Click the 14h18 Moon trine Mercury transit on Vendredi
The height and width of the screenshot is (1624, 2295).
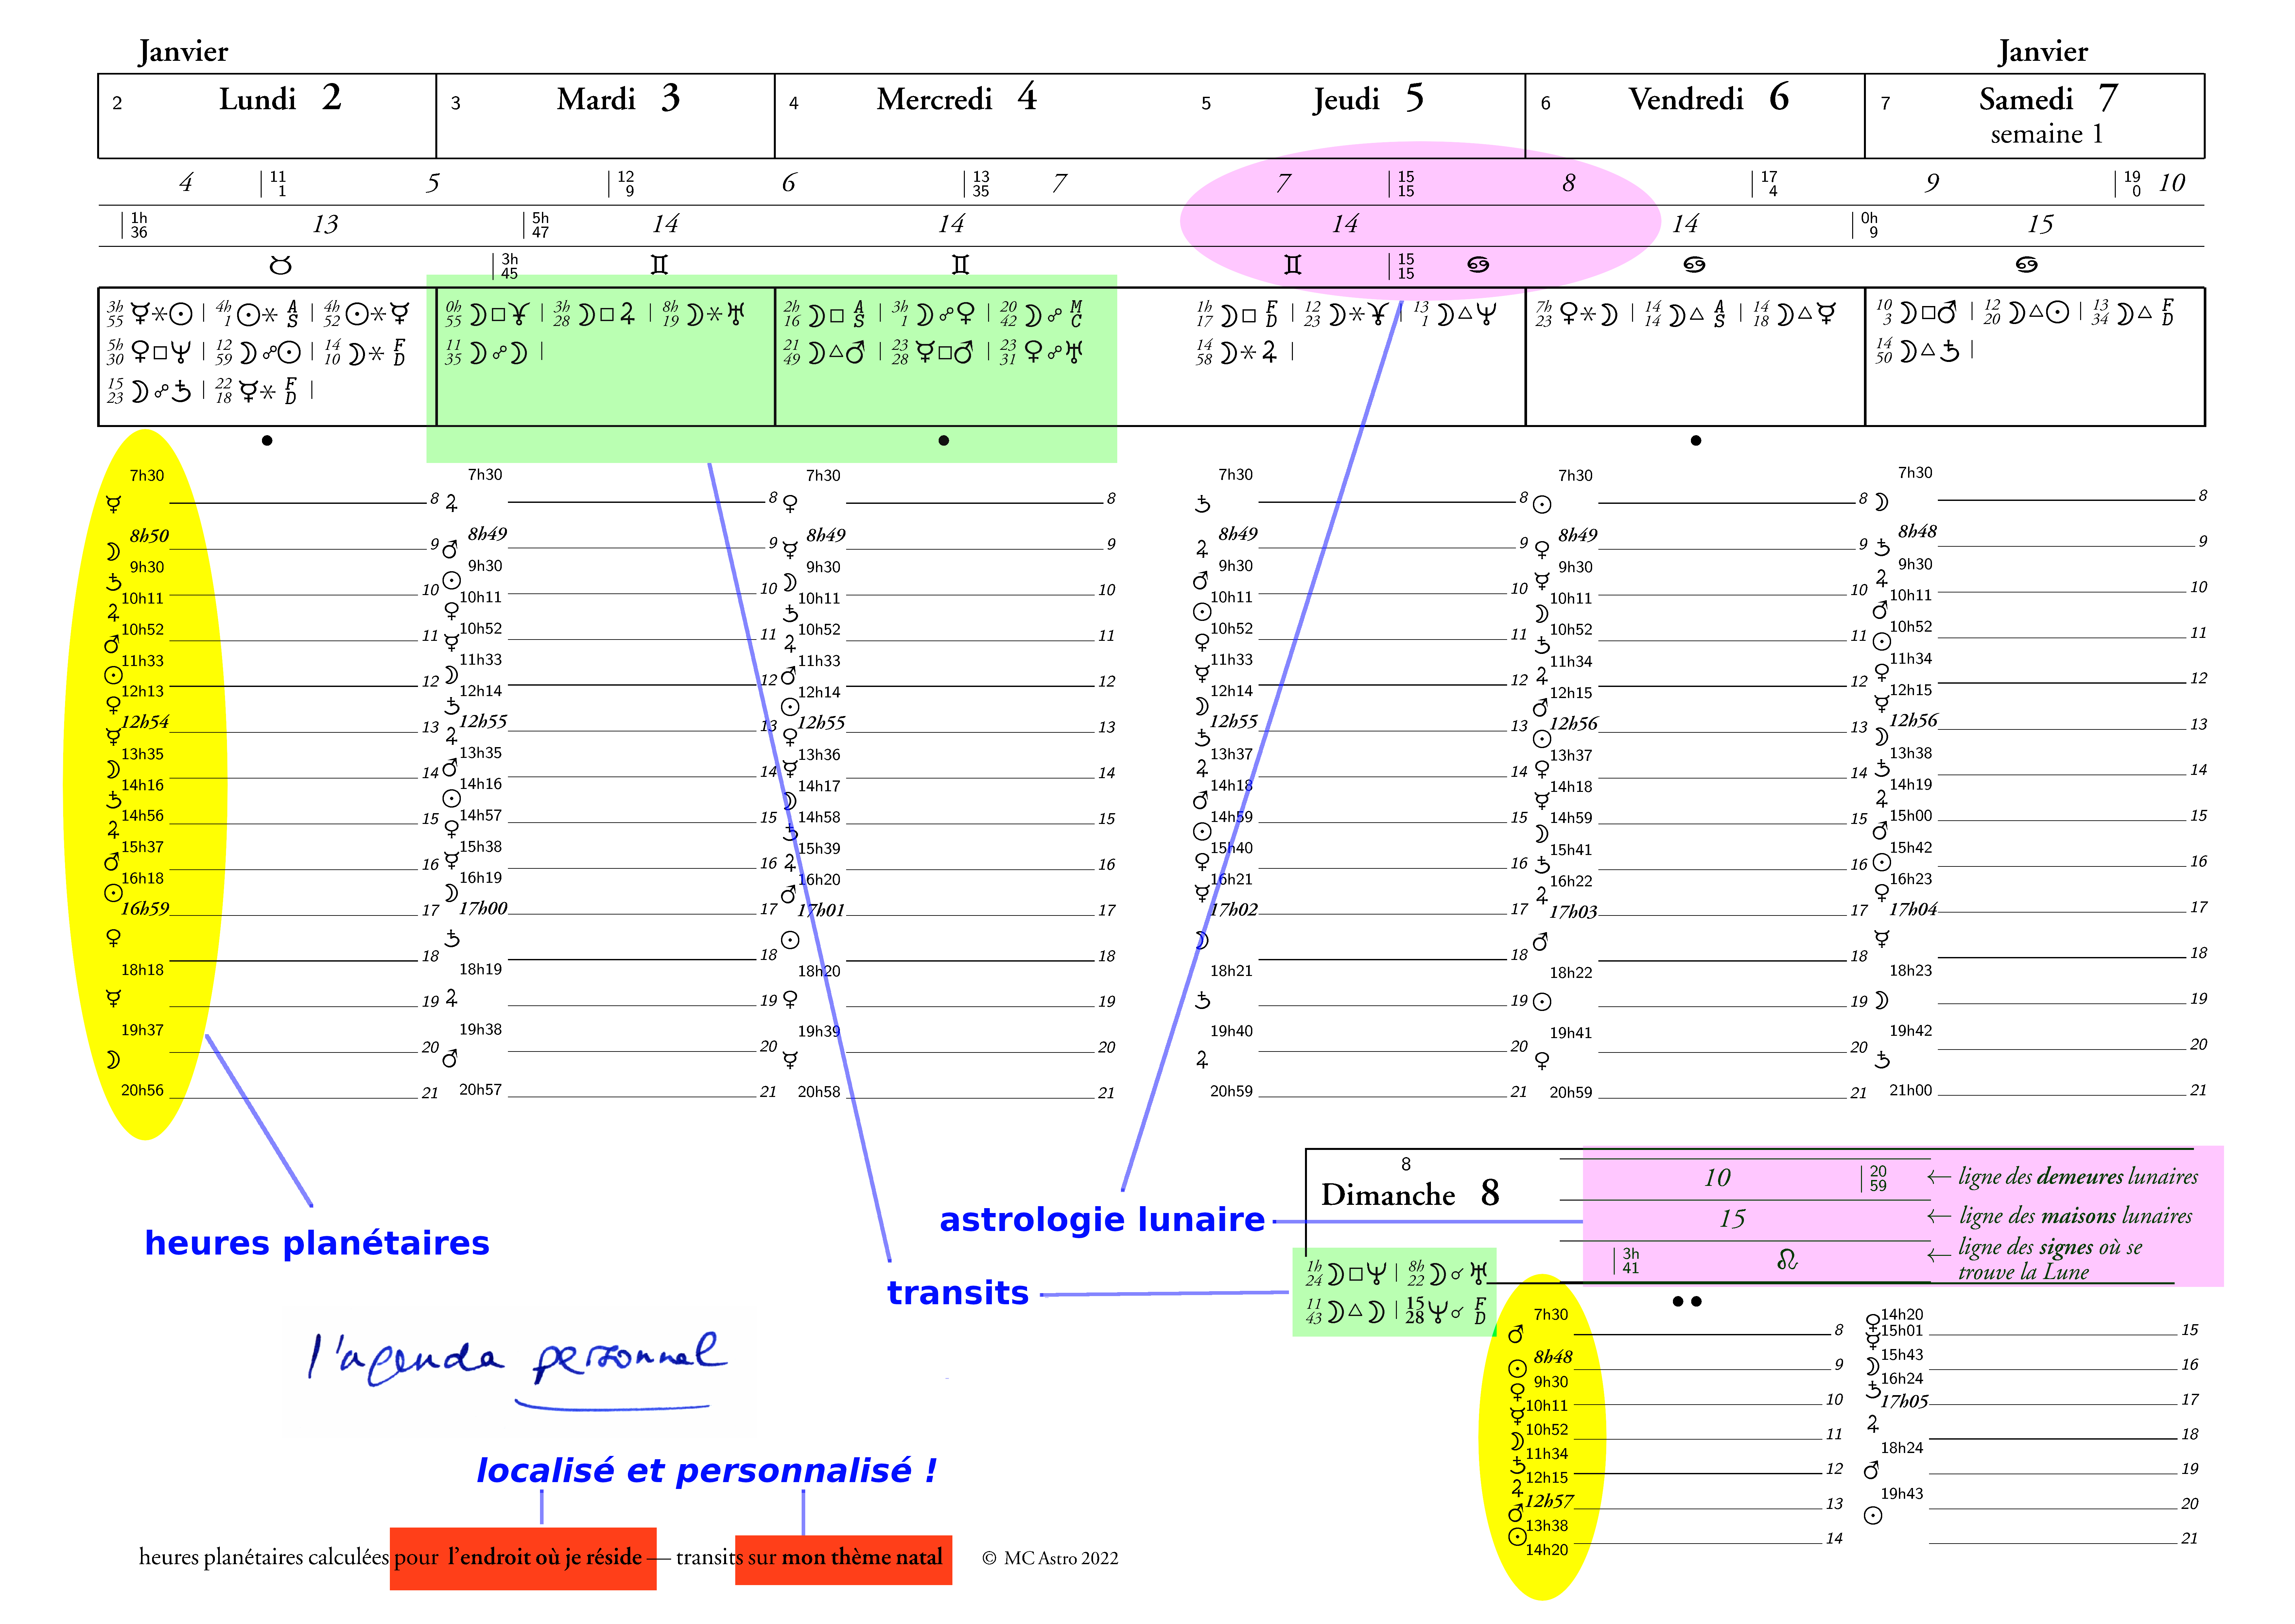coord(1795,314)
